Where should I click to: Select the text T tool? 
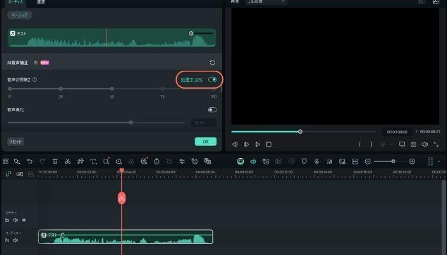coord(93,161)
